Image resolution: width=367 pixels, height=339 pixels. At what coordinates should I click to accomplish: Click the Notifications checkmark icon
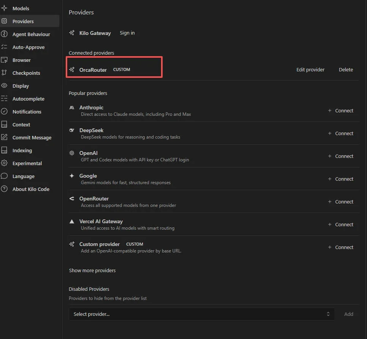4,111
